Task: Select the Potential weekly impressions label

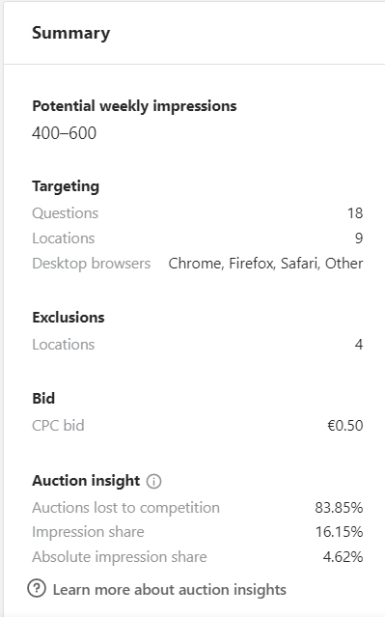Action: [x=134, y=106]
